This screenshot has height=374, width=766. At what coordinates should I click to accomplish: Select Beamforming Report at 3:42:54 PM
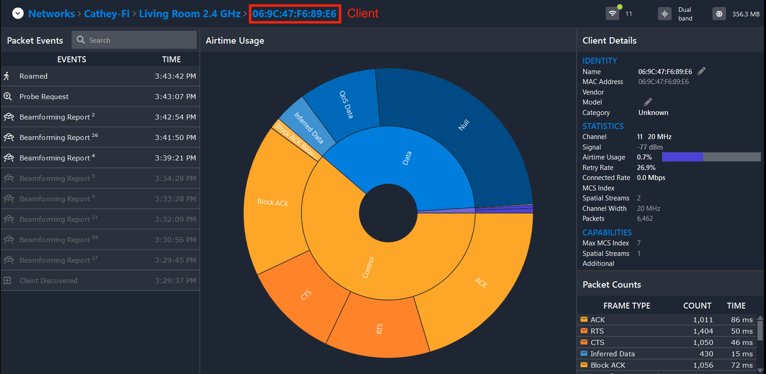[x=100, y=117]
